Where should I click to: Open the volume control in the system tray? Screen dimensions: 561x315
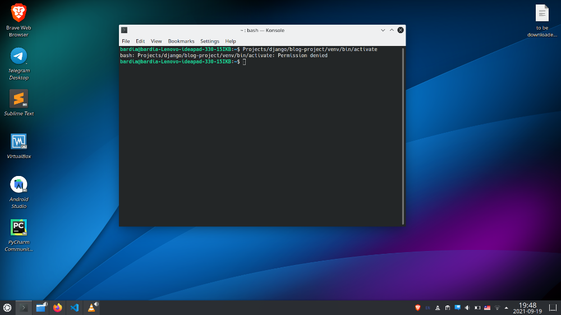point(467,308)
